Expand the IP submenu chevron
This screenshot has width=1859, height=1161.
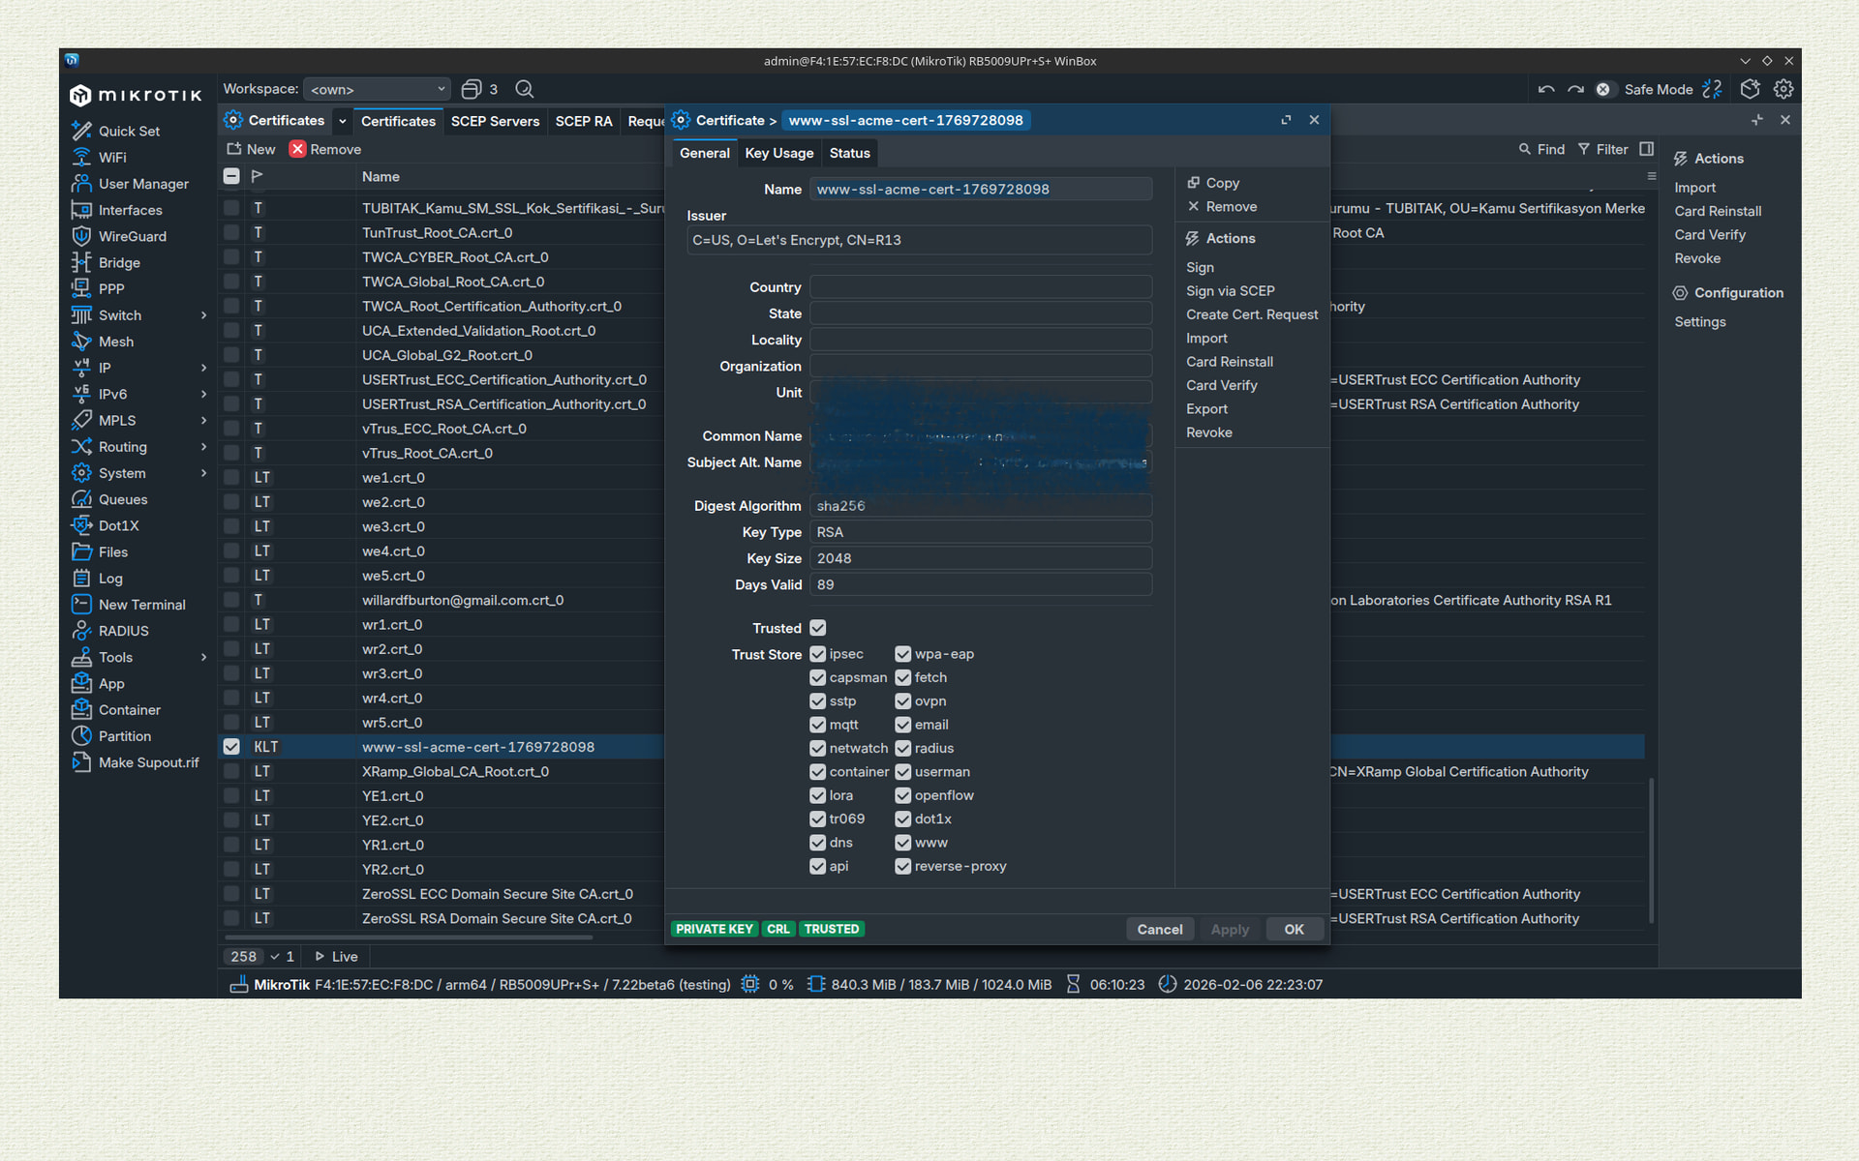[203, 368]
